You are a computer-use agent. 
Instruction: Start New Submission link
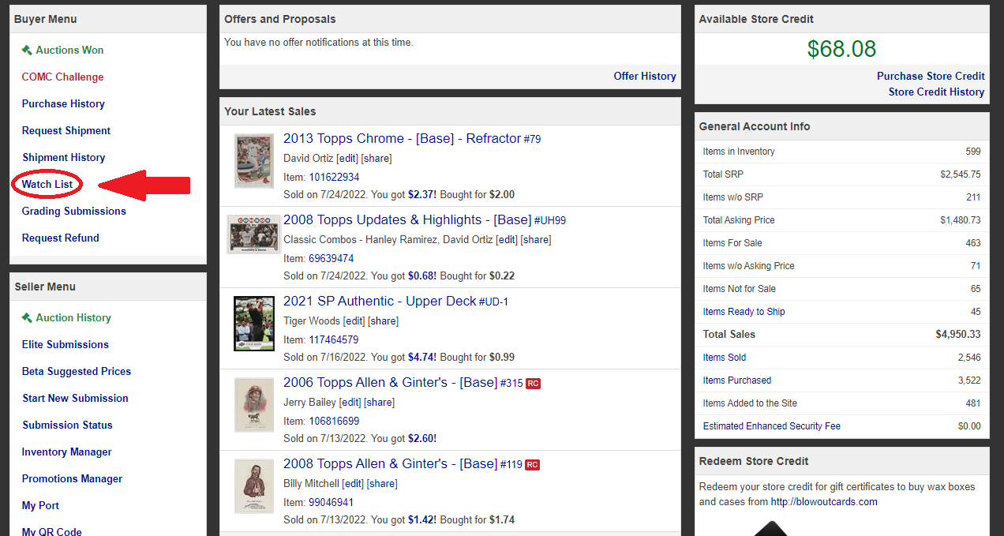click(x=75, y=398)
